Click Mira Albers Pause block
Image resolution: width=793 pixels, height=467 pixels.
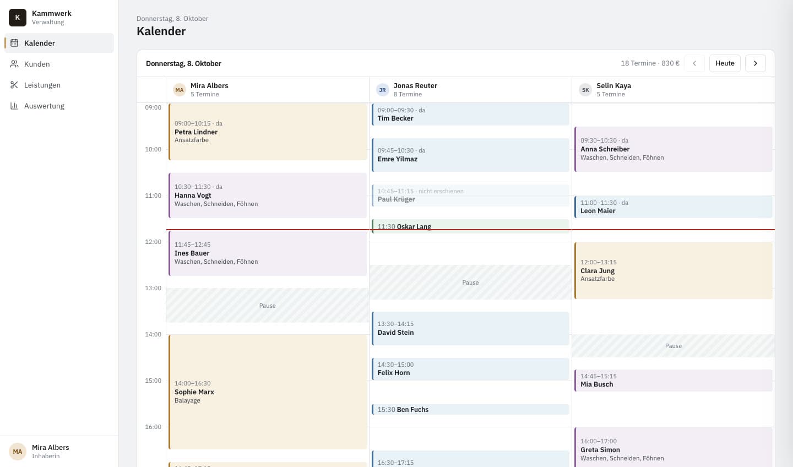click(x=268, y=306)
